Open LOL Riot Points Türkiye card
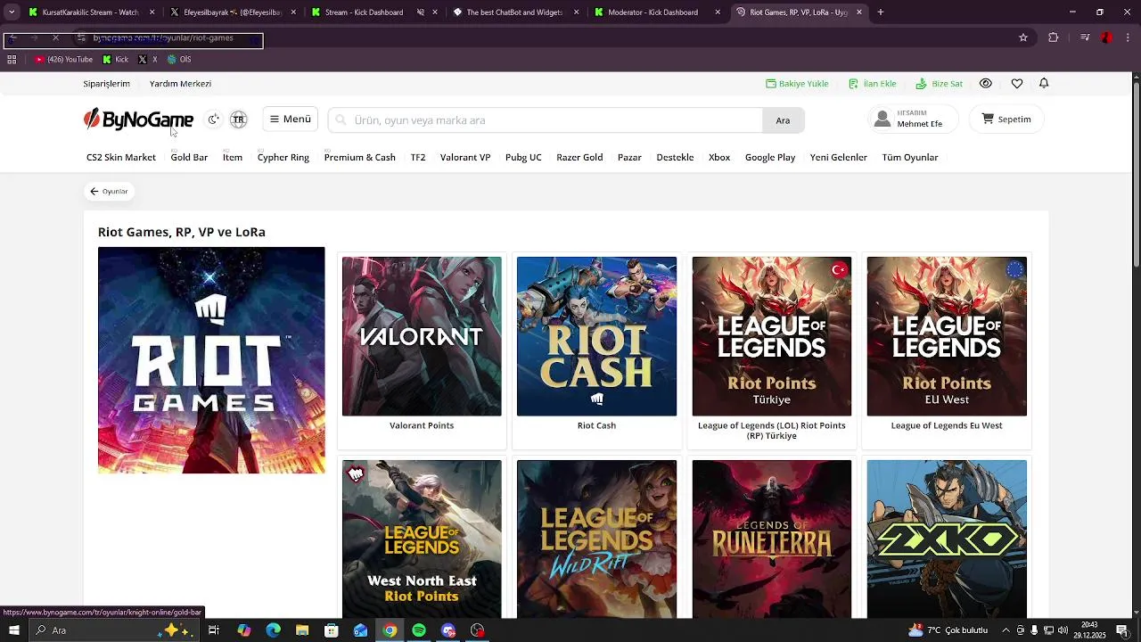 tap(772, 350)
